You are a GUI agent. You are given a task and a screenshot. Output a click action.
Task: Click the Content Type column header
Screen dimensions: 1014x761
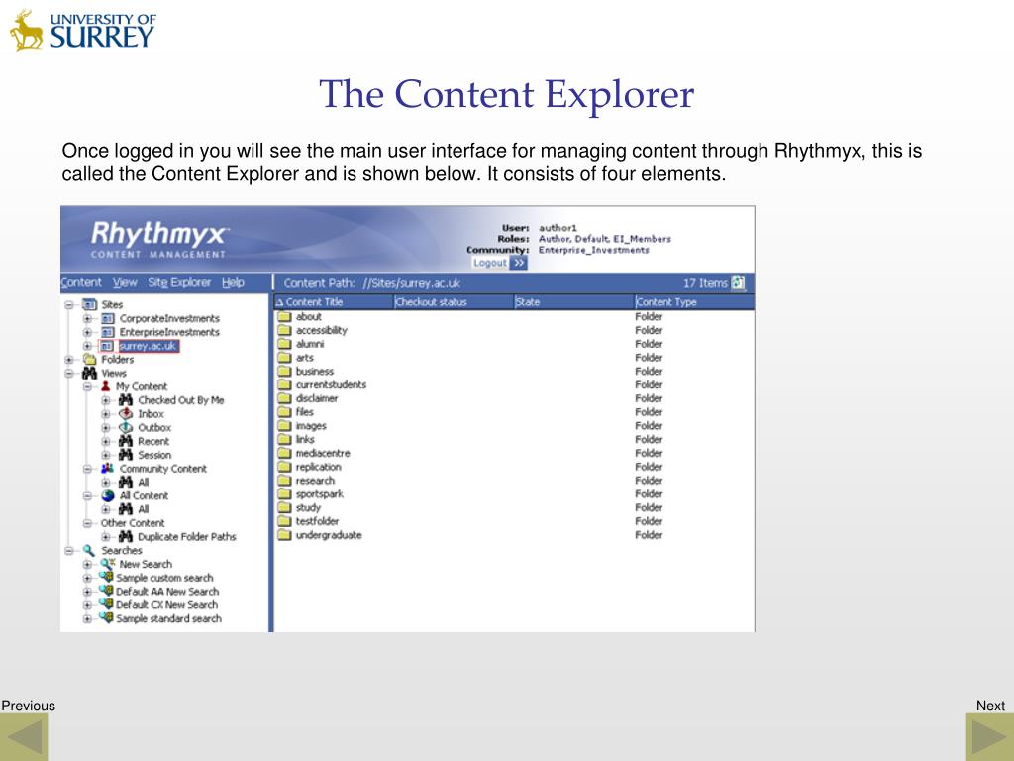694,302
